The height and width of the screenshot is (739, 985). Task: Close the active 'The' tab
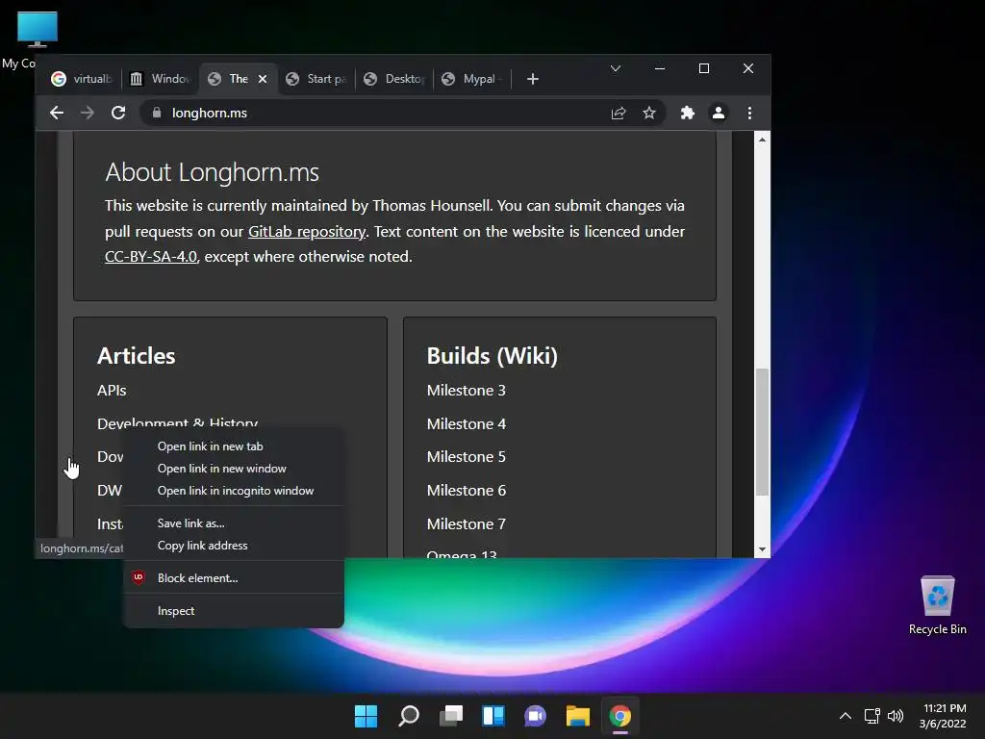click(263, 79)
